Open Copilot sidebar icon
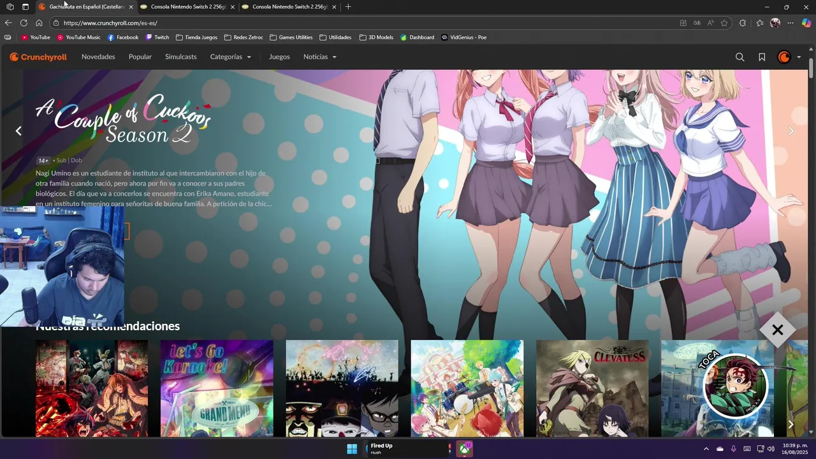Viewport: 816px width, 459px height. [806, 23]
